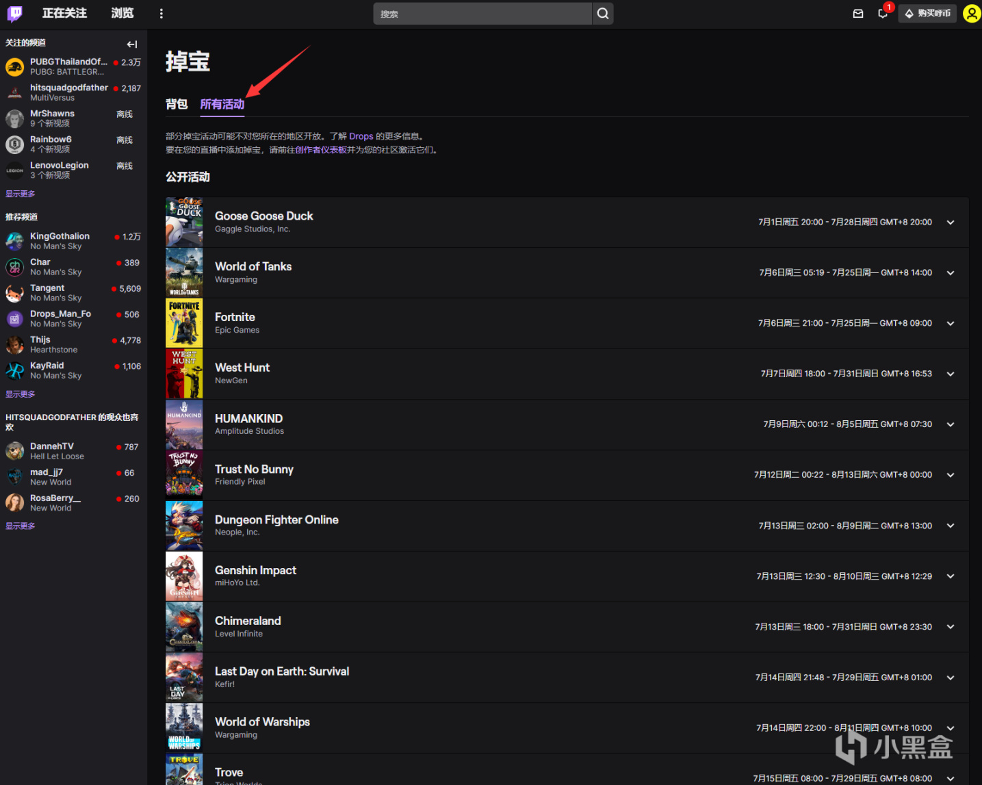The width and height of the screenshot is (982, 785).
Task: Click the World of Warships thumbnail
Action: [184, 728]
